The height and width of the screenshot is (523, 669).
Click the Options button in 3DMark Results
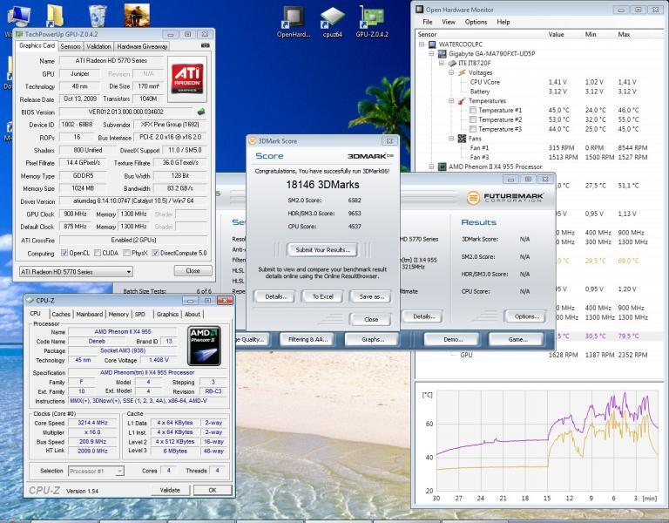coord(526,316)
